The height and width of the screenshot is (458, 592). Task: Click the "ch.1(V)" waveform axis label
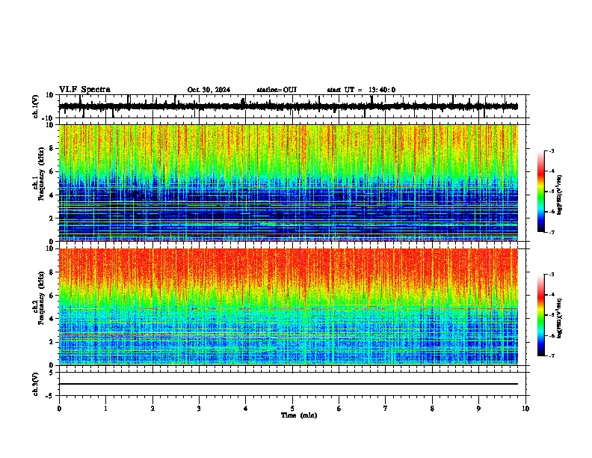coord(36,106)
